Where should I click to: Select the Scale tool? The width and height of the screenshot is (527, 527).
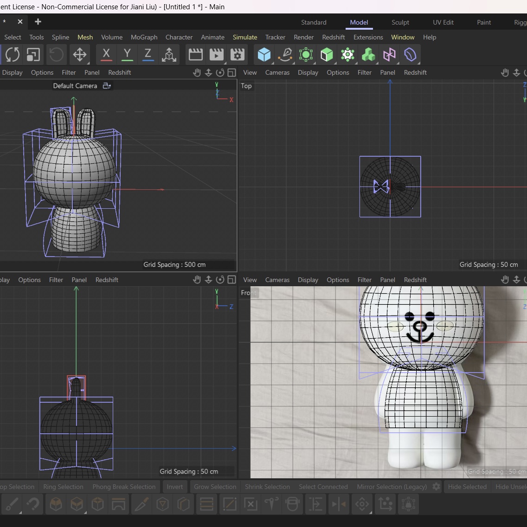click(x=33, y=54)
